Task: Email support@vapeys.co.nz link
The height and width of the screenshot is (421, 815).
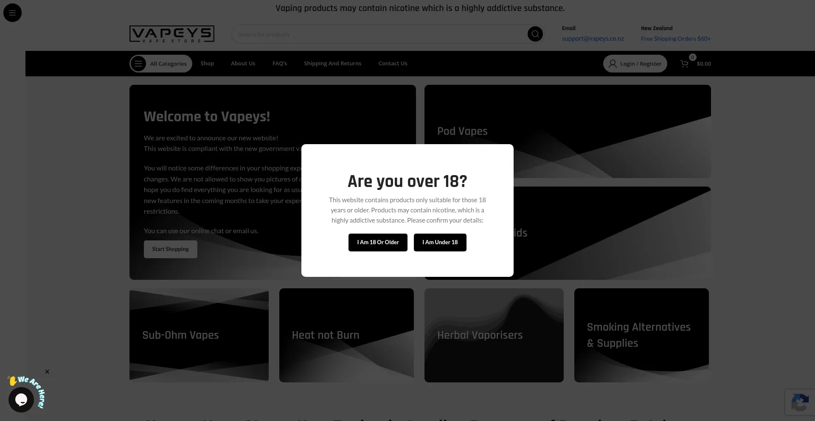Action: [593, 39]
